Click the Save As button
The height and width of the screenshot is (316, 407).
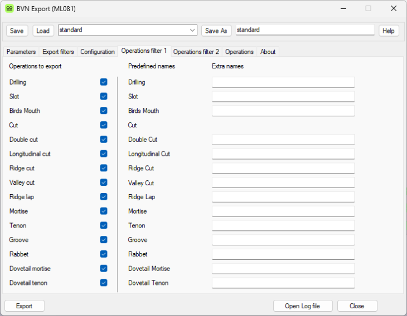[x=216, y=31]
